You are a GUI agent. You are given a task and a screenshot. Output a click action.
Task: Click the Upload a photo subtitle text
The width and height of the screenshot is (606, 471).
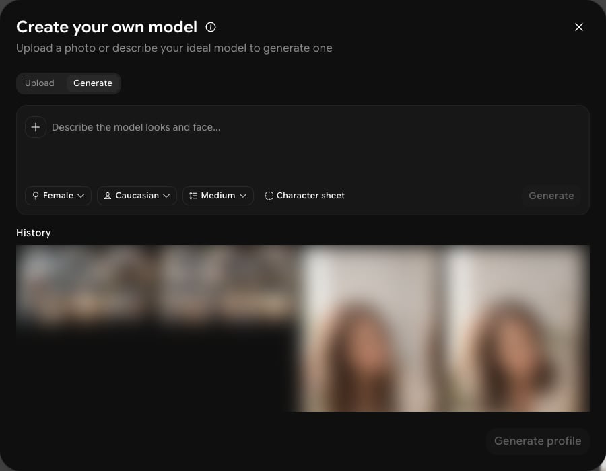click(174, 48)
